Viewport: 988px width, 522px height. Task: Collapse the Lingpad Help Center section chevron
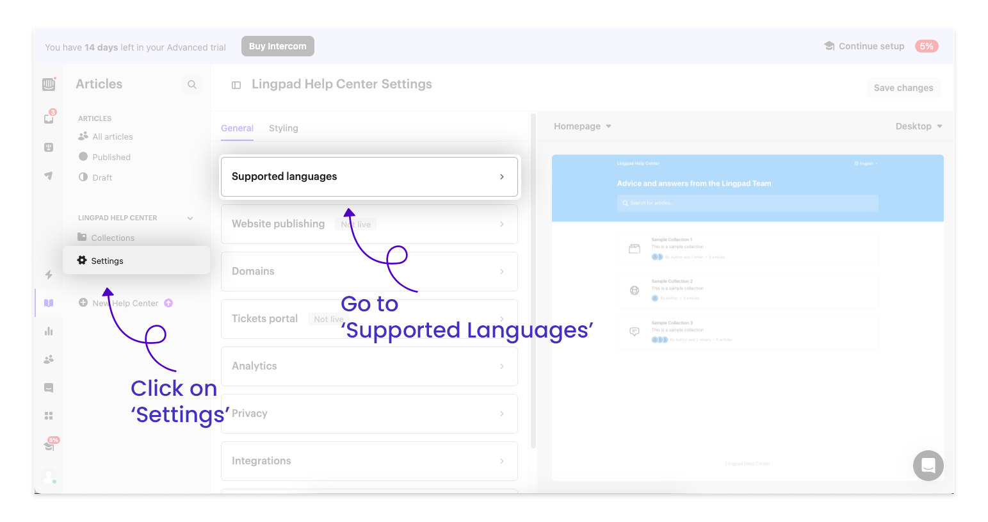190,218
